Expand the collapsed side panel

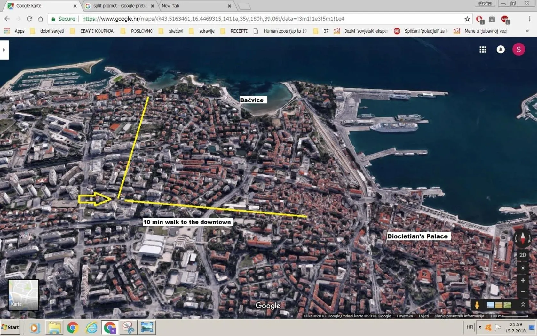4,50
